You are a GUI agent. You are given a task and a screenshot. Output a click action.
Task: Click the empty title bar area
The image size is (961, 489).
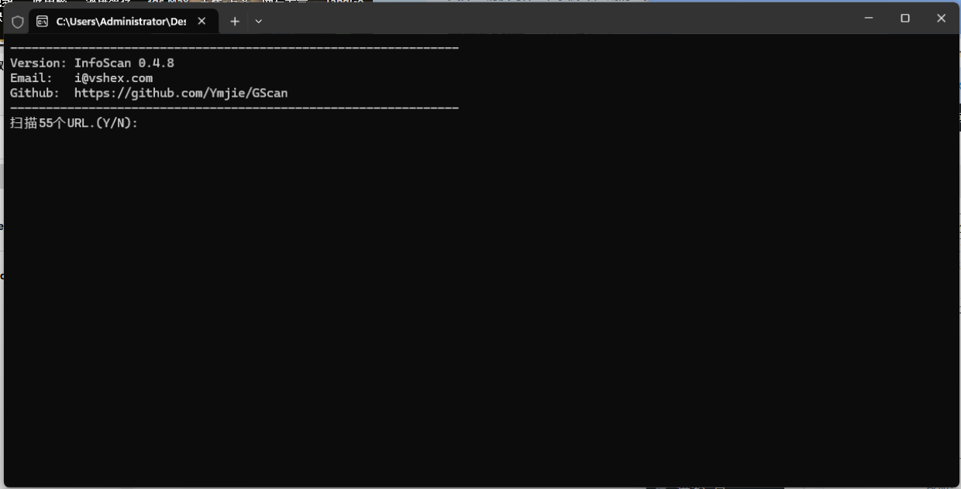[x=542, y=19]
